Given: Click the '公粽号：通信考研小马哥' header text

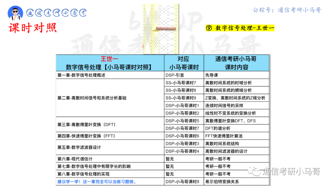Looking at the screenshot, I should [287, 10].
